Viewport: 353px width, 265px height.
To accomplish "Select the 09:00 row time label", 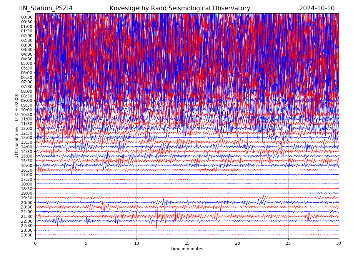I will [26, 100].
